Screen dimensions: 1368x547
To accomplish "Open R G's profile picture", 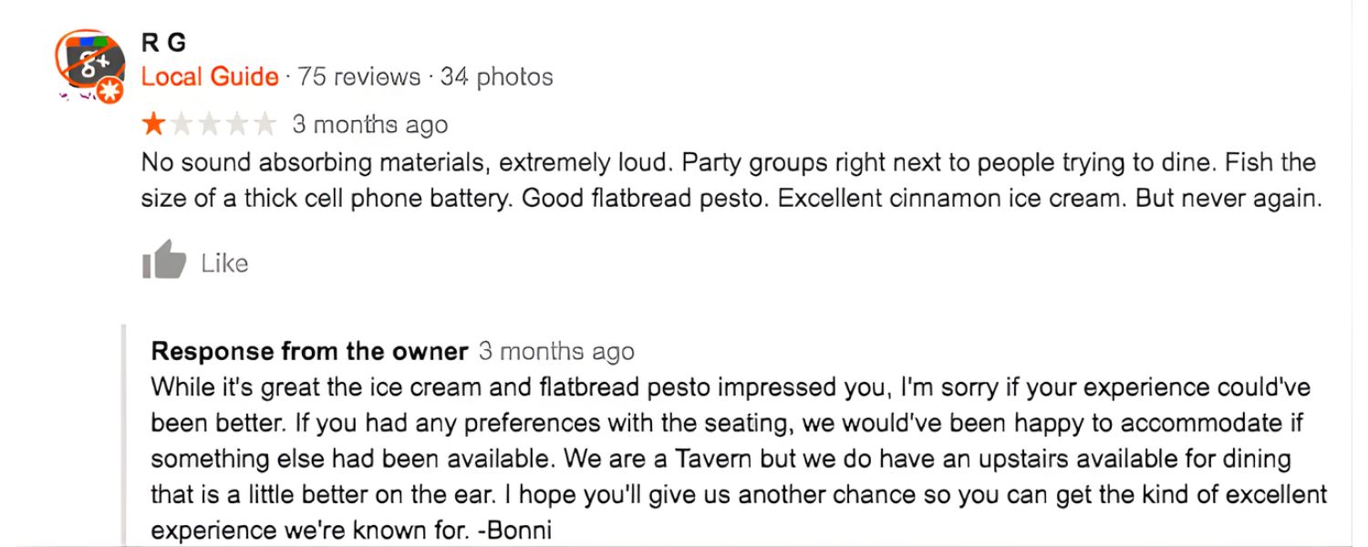I will tap(89, 66).
